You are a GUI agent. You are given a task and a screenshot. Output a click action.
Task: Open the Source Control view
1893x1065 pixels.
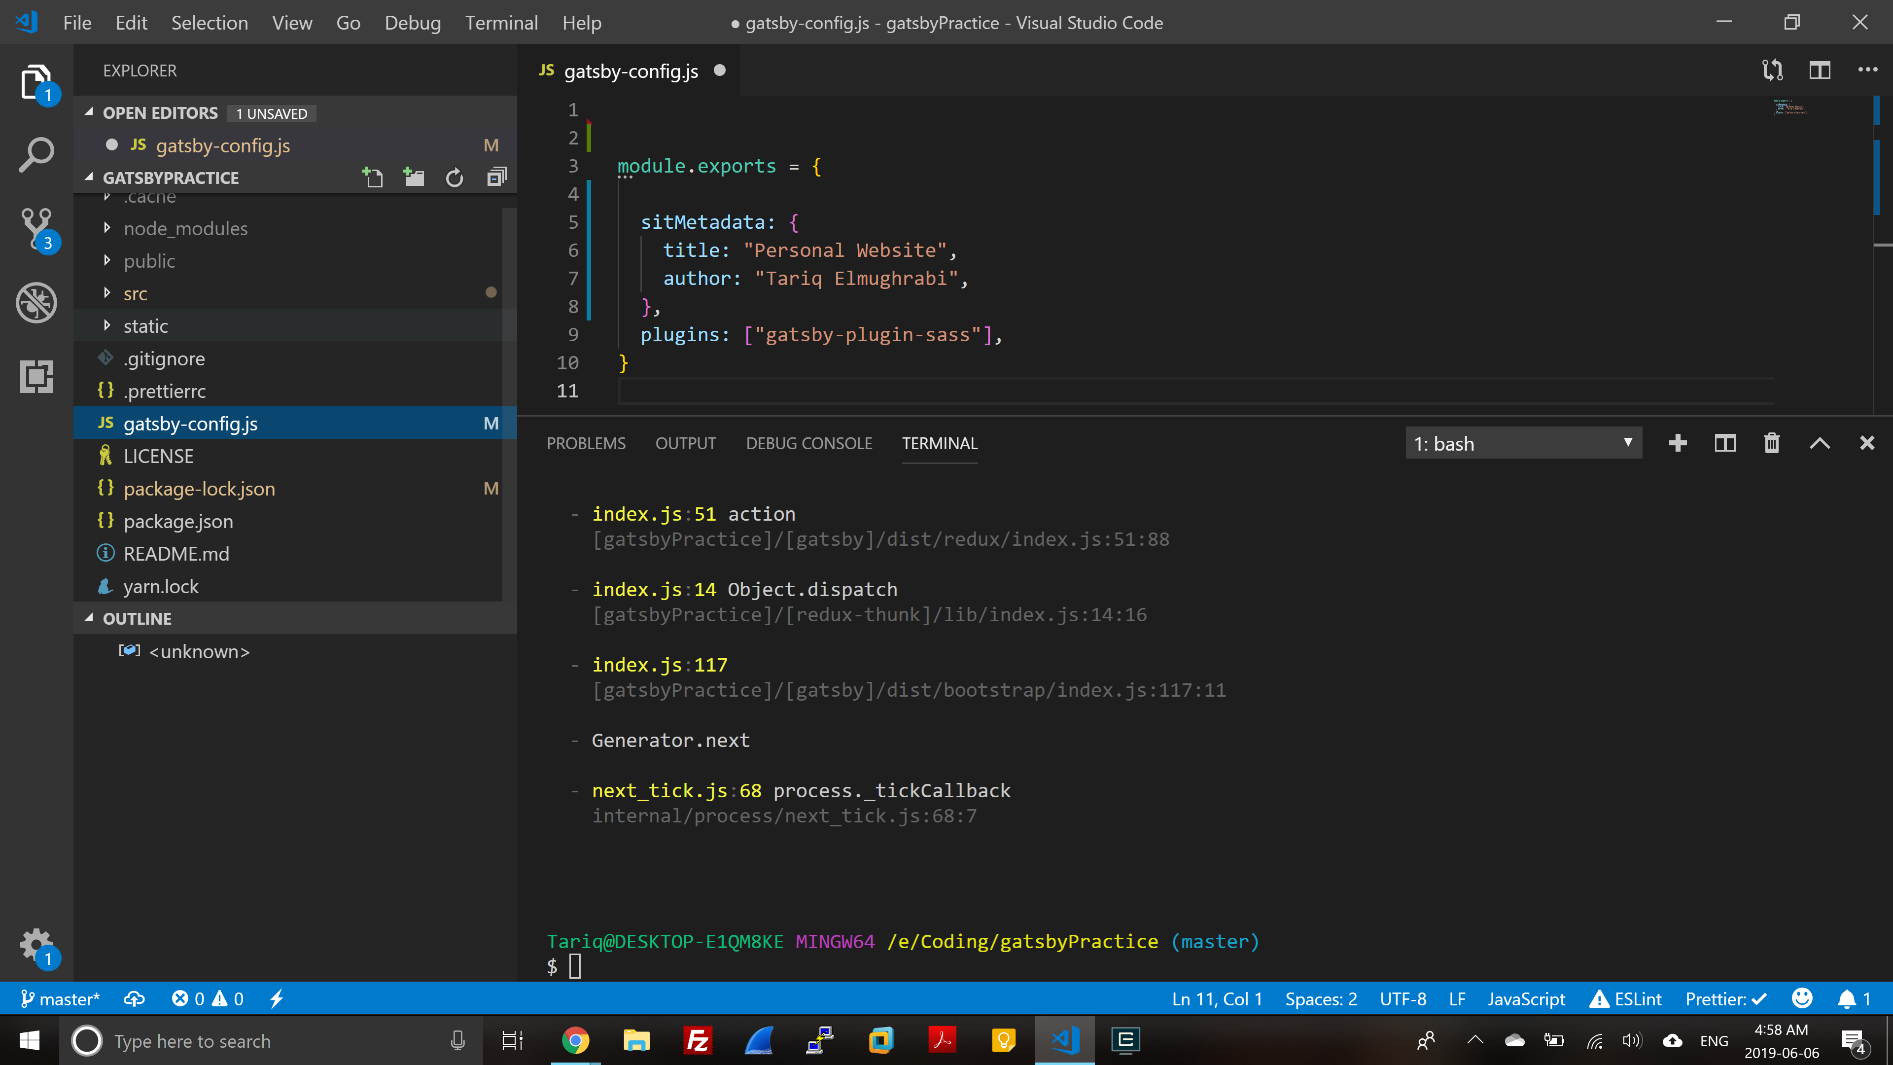[36, 228]
